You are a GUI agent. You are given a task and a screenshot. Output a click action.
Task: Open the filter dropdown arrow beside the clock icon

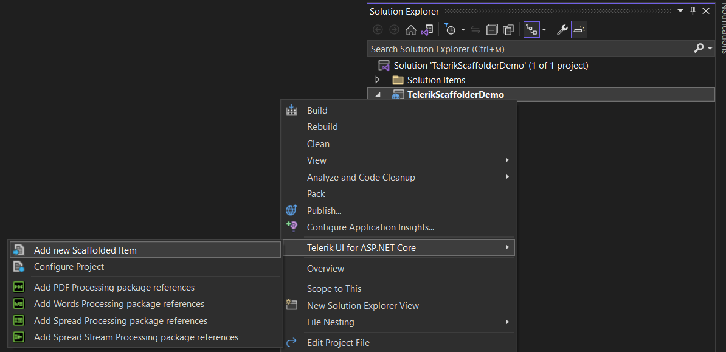click(463, 29)
